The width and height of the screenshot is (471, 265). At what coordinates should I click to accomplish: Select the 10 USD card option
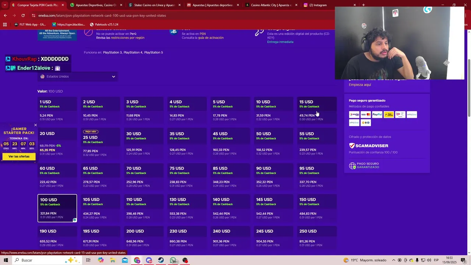click(274, 110)
